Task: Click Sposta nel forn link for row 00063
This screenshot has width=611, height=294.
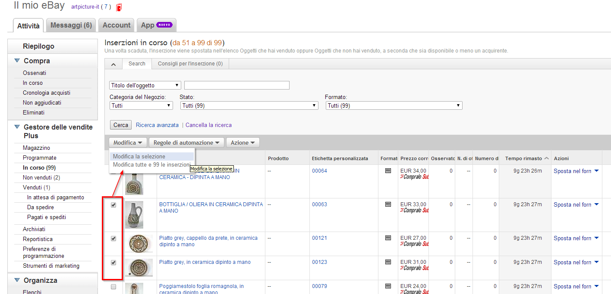Action: tap(573, 204)
